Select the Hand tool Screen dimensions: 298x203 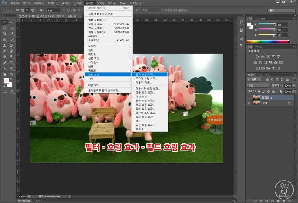[4, 74]
